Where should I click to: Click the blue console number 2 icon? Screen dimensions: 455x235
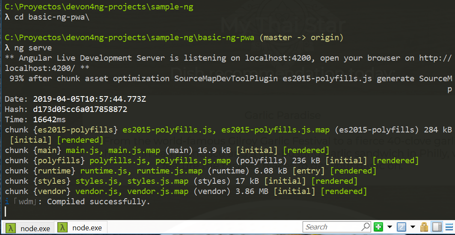[x=401, y=227]
